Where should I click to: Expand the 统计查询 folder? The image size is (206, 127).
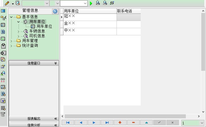pyautogui.click(x=11, y=46)
